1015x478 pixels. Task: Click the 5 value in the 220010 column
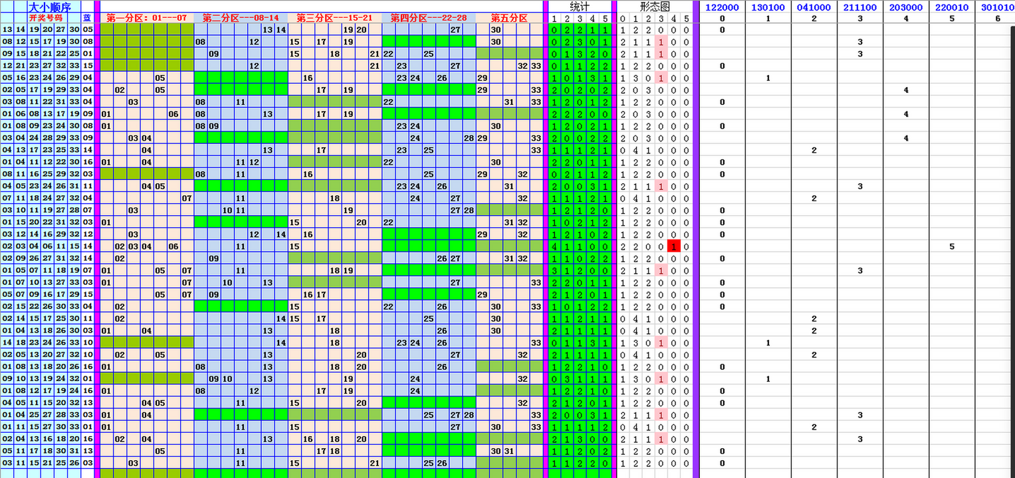951,246
